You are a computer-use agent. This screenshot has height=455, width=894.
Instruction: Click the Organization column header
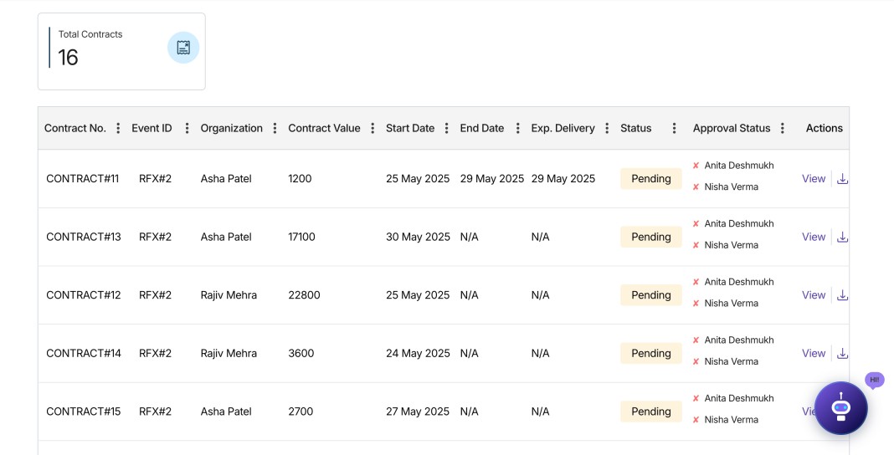(x=232, y=128)
